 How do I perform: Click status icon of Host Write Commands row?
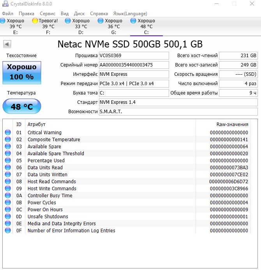pyautogui.click(x=8, y=188)
